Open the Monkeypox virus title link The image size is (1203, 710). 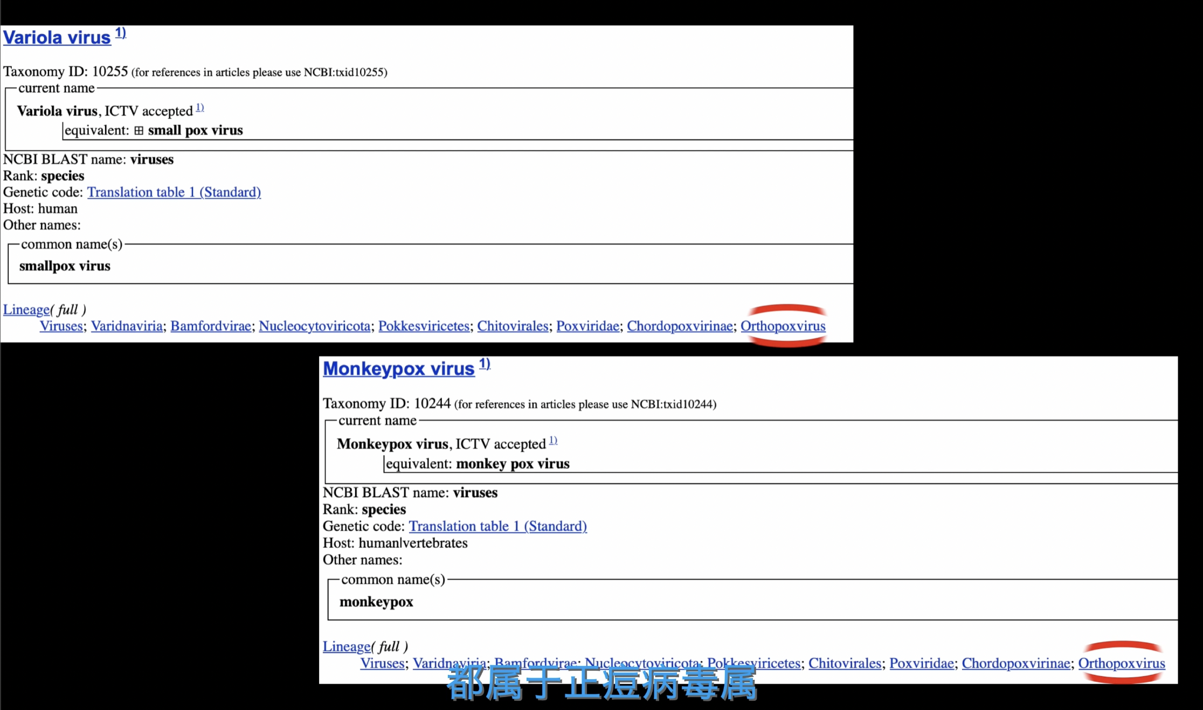(x=398, y=369)
